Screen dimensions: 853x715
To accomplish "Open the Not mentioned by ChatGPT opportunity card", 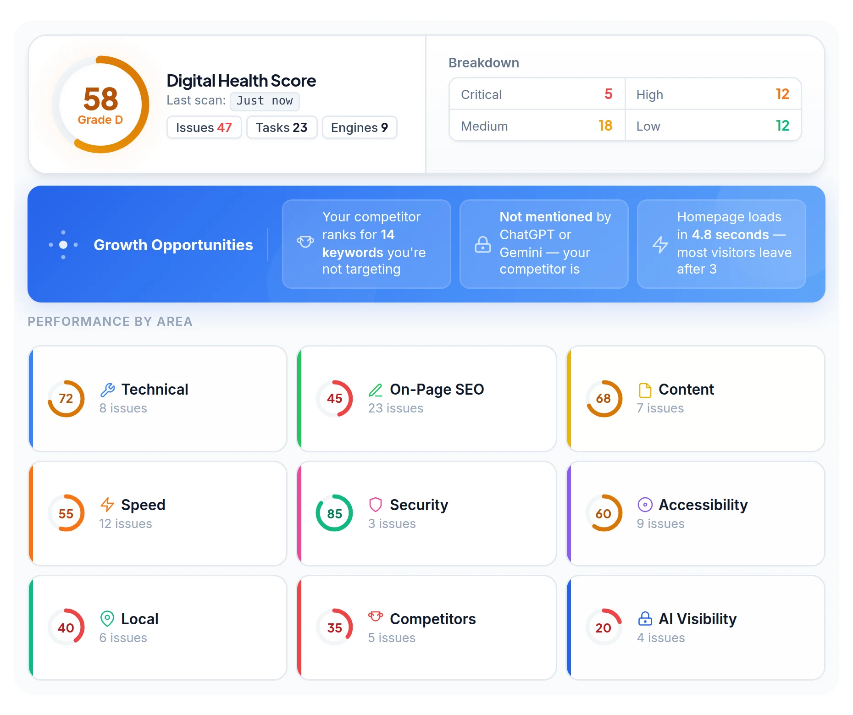I will pyautogui.click(x=544, y=244).
